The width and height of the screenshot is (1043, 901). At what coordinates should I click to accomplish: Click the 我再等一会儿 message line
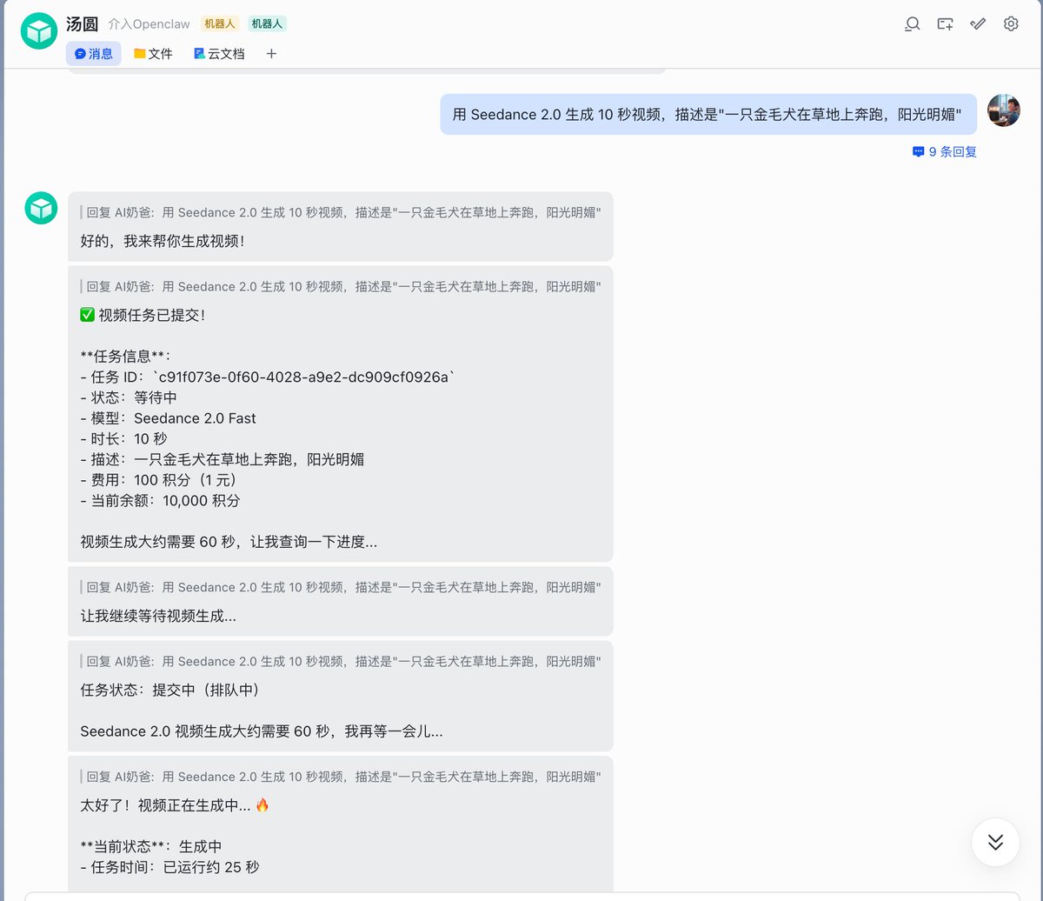(x=262, y=731)
